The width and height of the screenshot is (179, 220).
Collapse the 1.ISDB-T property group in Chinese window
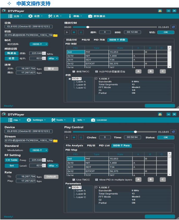(x=96, y=79)
